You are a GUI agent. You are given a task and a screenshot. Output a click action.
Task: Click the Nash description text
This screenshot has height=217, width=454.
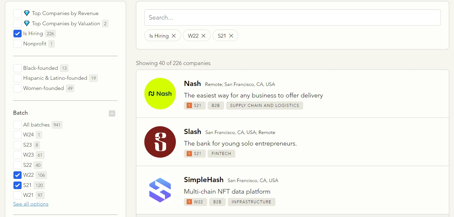253,95
